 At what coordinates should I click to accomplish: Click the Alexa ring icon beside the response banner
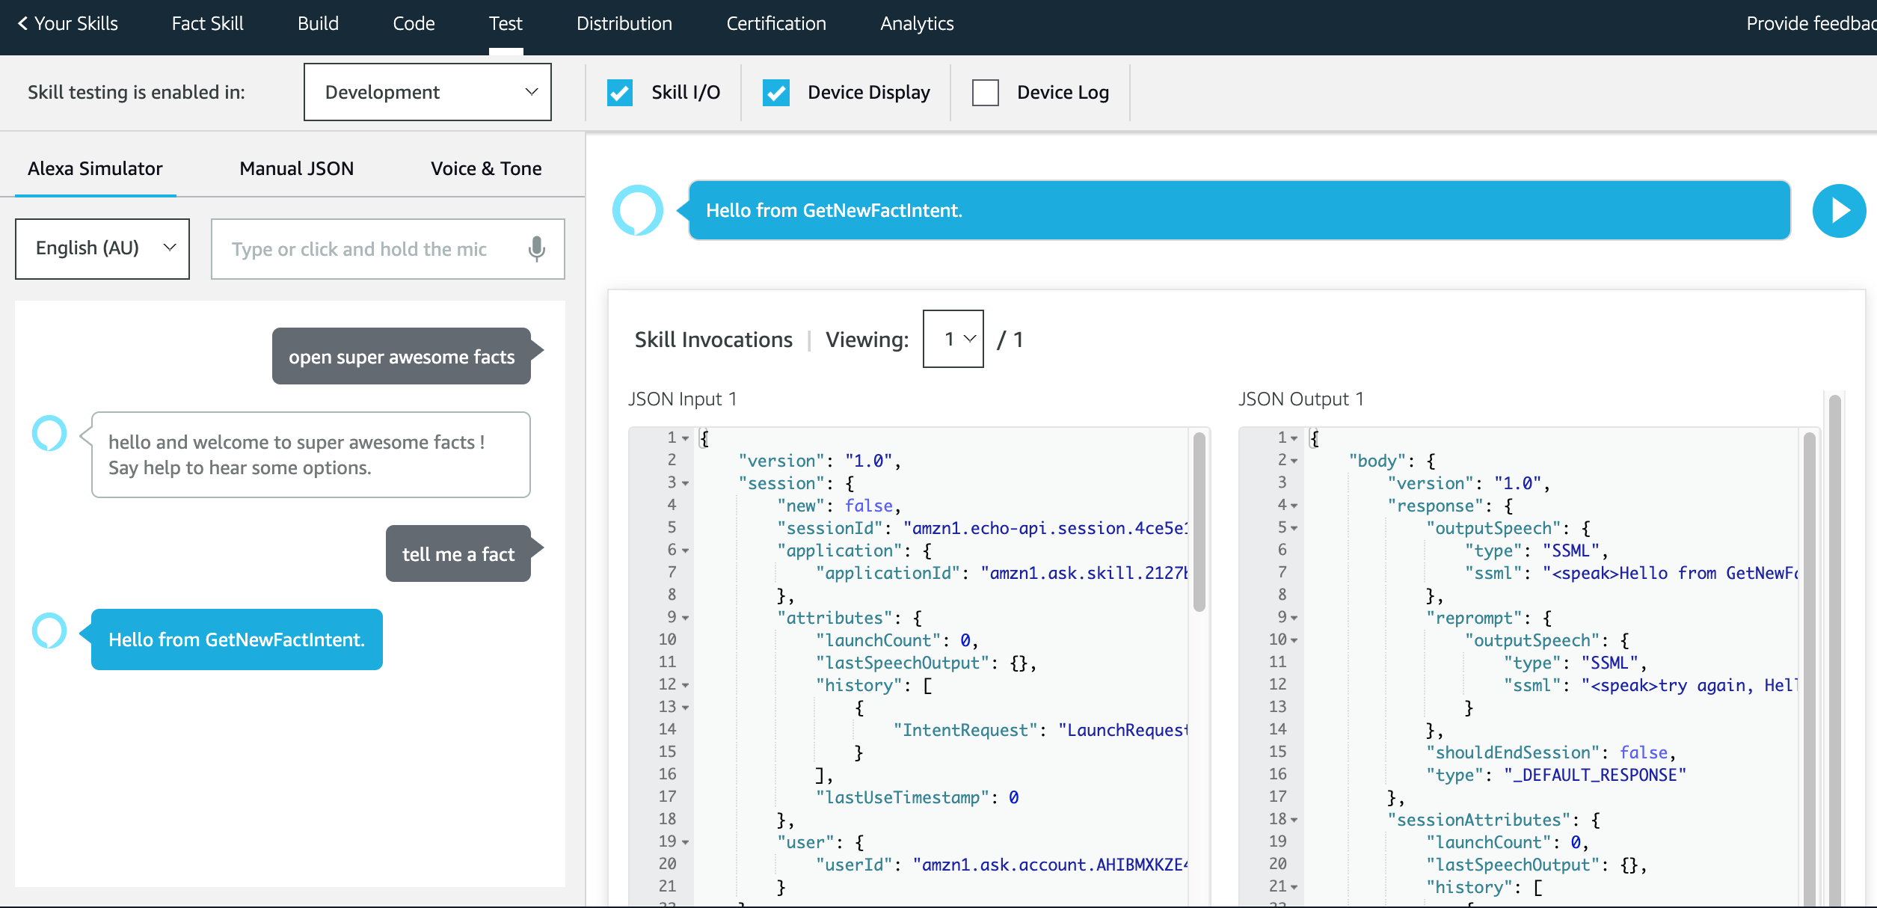tap(637, 210)
